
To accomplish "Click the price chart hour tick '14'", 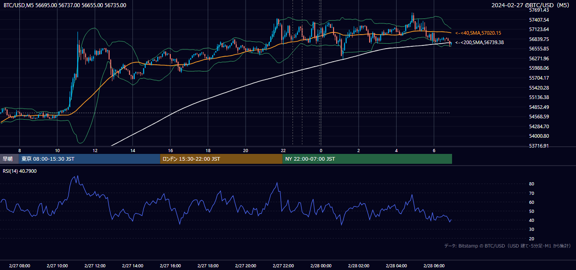I will point(133,150).
